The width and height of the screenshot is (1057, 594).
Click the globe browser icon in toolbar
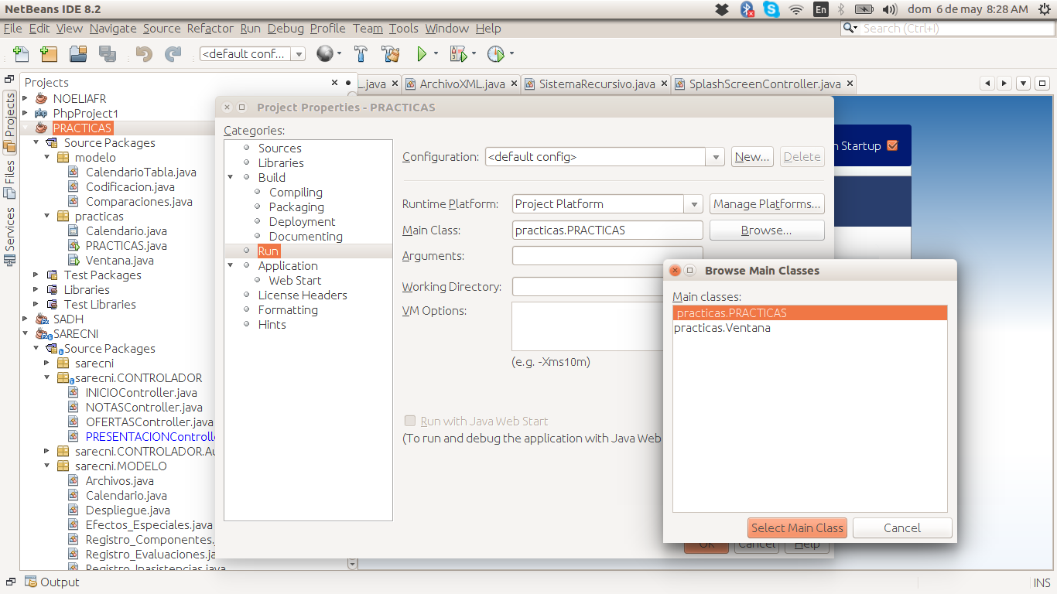pos(325,54)
